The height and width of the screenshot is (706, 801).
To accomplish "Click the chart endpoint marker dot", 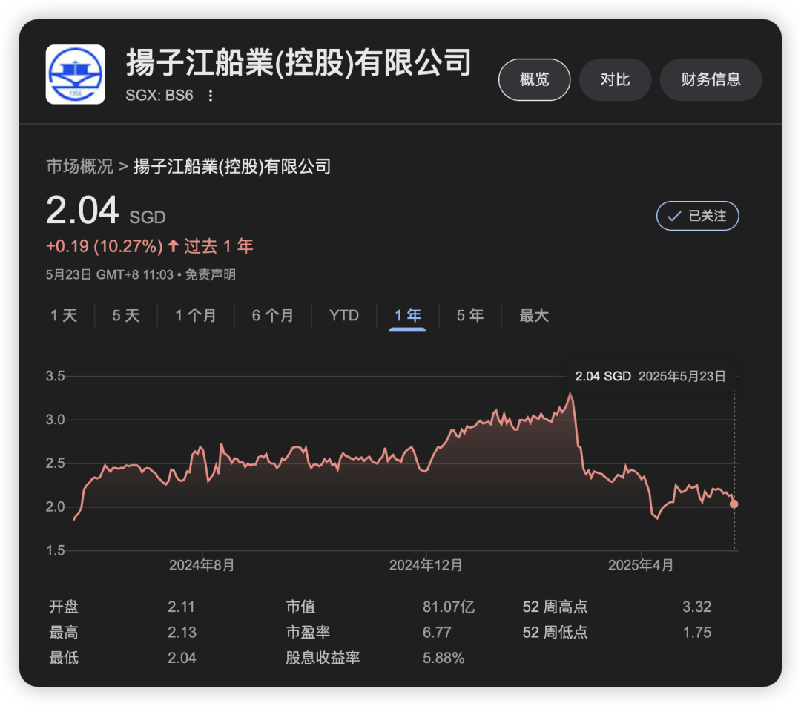I will [x=734, y=504].
